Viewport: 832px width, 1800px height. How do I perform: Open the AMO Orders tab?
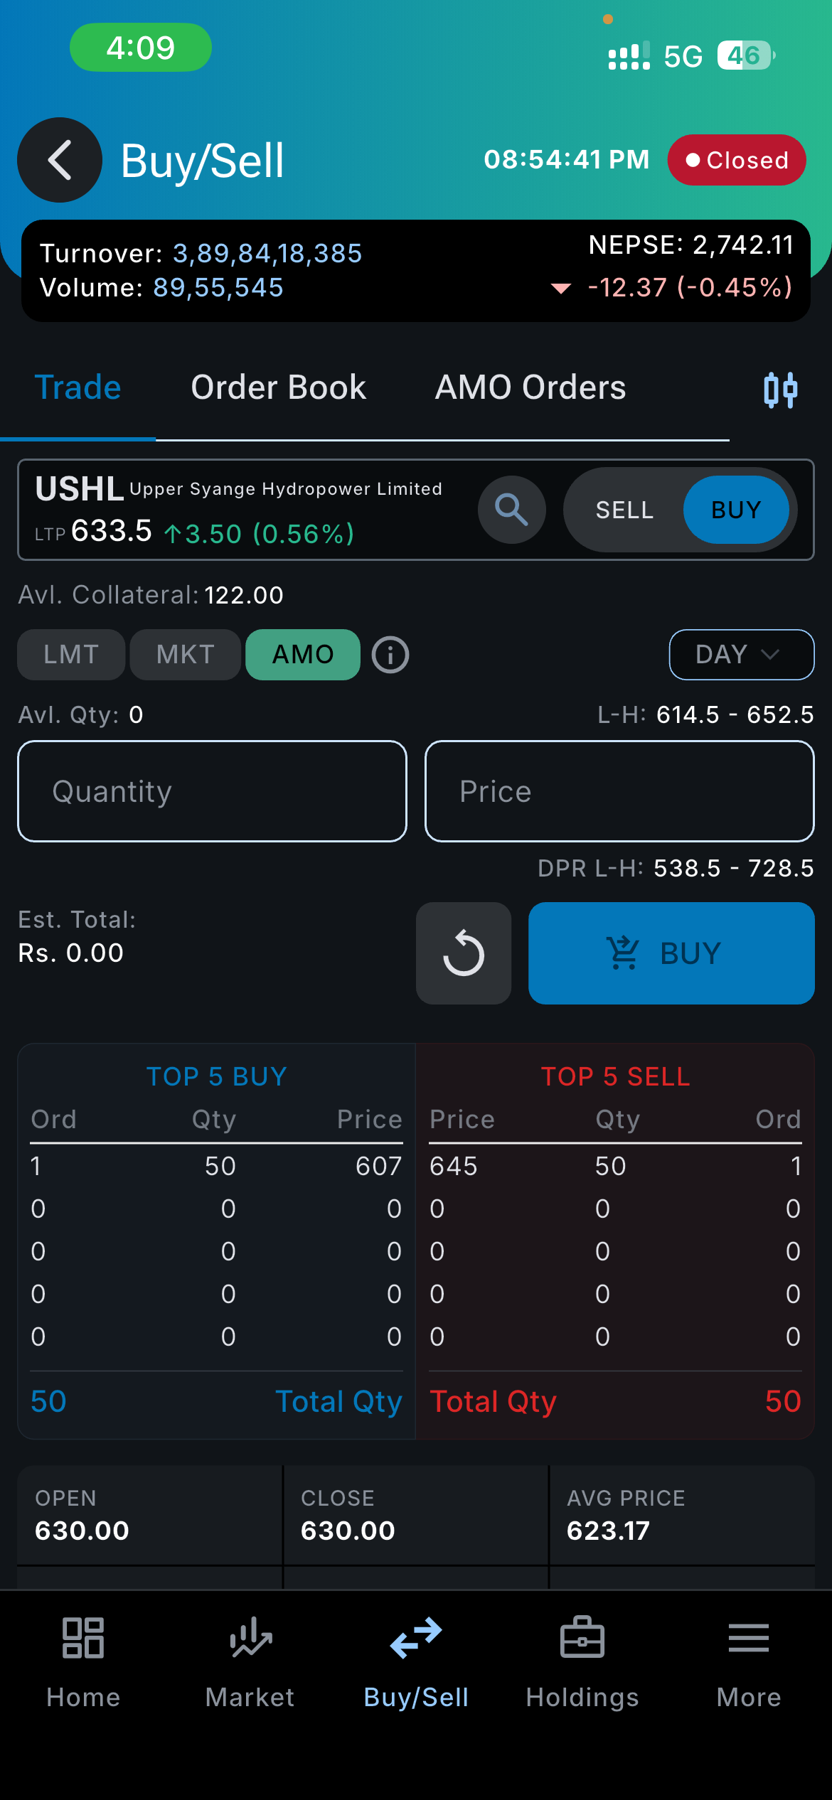(x=530, y=387)
